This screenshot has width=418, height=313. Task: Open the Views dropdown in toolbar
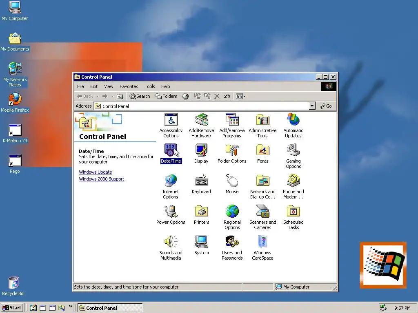240,96
